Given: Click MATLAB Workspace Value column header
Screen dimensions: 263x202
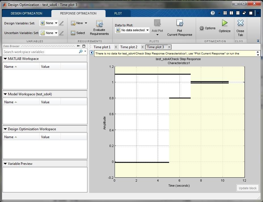Looking at the screenshot, I should click(x=50, y=67).
